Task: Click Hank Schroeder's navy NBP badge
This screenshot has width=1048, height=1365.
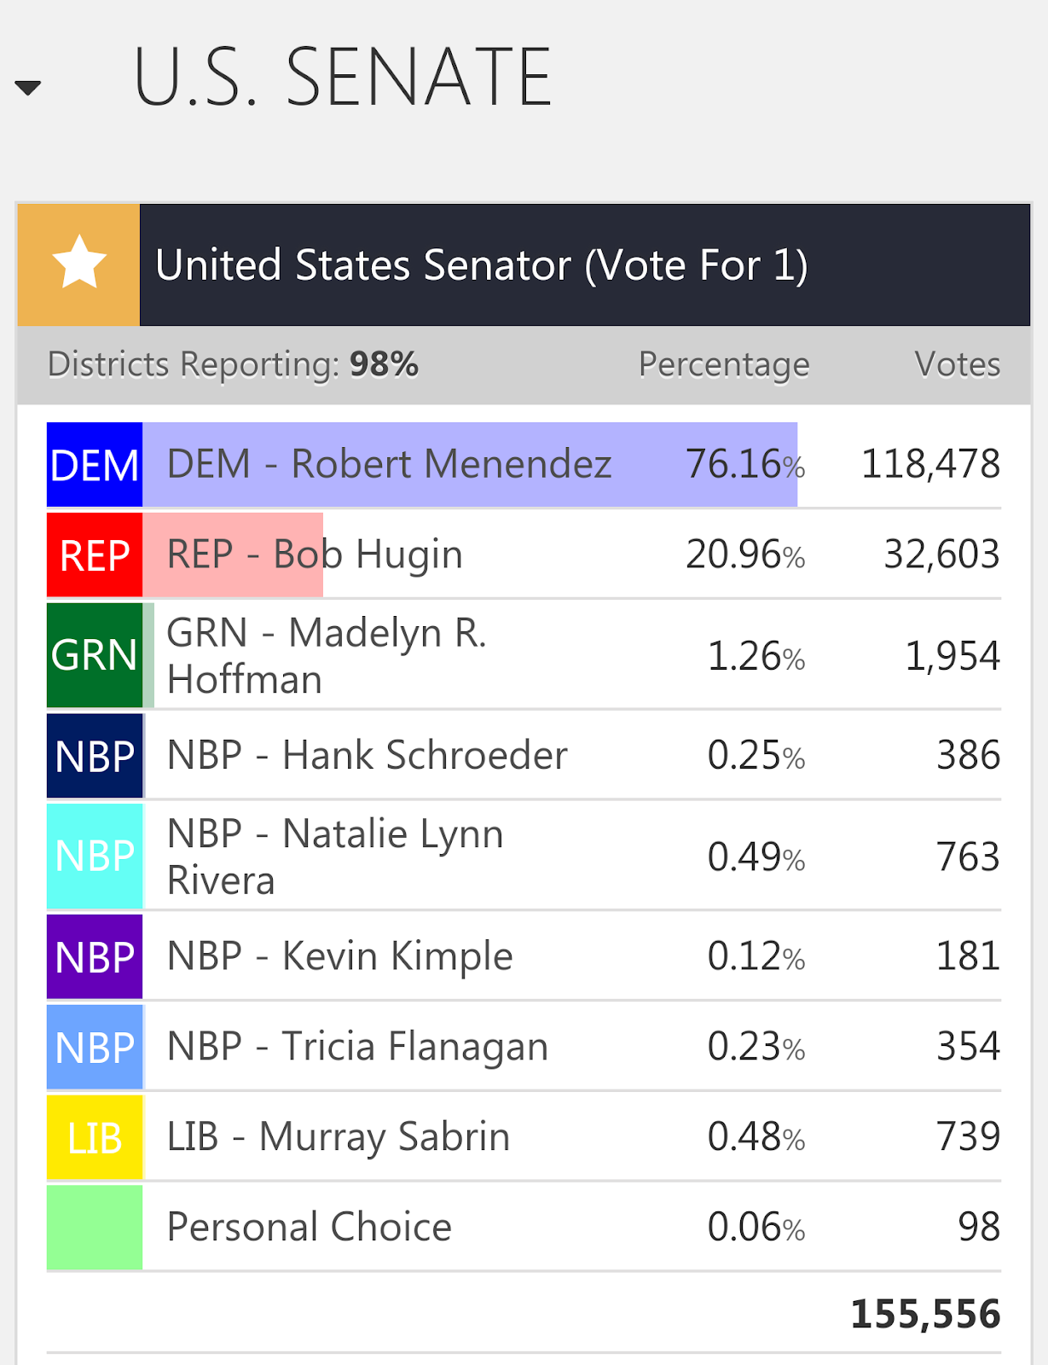Action: click(x=95, y=756)
